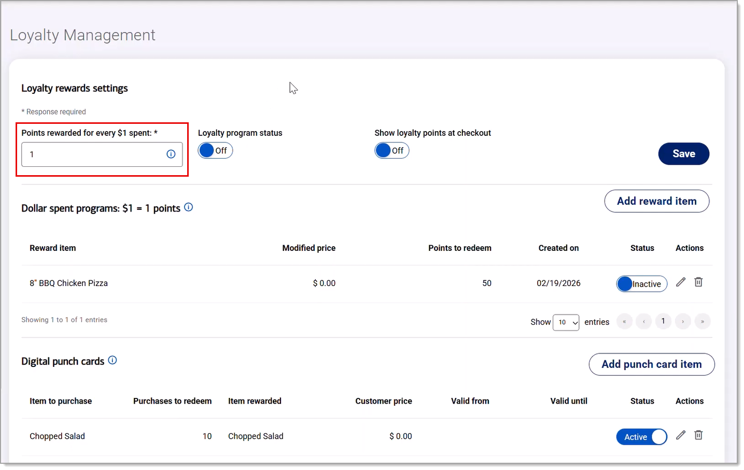Click info icon inside points rewarded field

click(171, 154)
